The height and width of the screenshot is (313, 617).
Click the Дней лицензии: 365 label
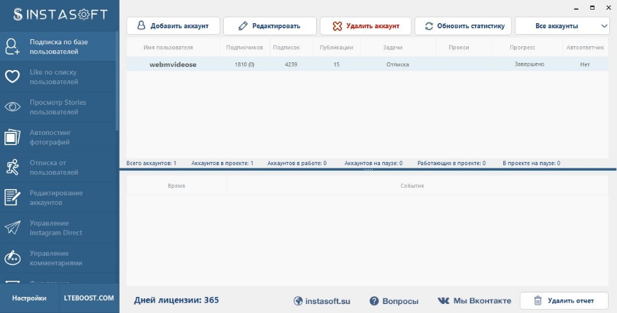176,300
